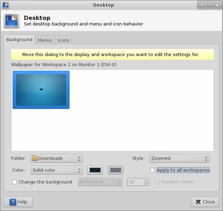Pick the first dark navy color swatch
This screenshot has height=211, width=223.
click(95, 170)
